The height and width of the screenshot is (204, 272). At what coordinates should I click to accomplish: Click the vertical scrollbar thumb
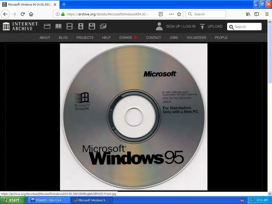tap(270, 53)
